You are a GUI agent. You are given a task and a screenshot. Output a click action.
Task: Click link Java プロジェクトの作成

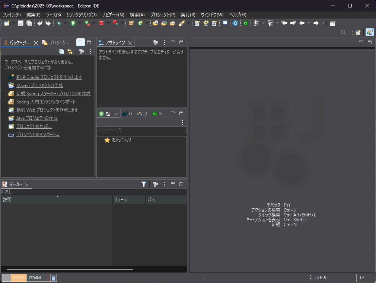(x=37, y=118)
